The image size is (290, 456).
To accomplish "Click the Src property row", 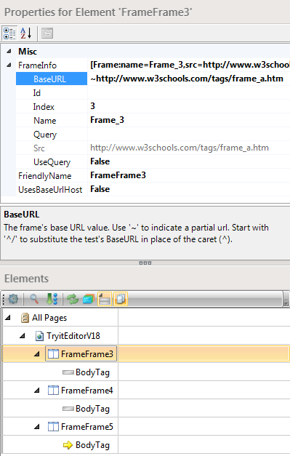I will (153, 148).
